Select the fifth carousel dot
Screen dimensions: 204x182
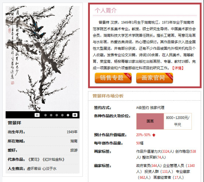[68, 115]
